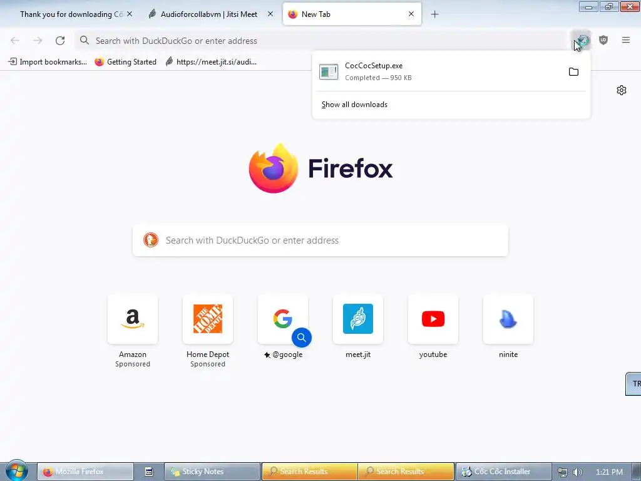Screen dimensions: 641x481
Task: Open the CocCocSetup.exe file icon in downloads
Action: tap(329, 72)
